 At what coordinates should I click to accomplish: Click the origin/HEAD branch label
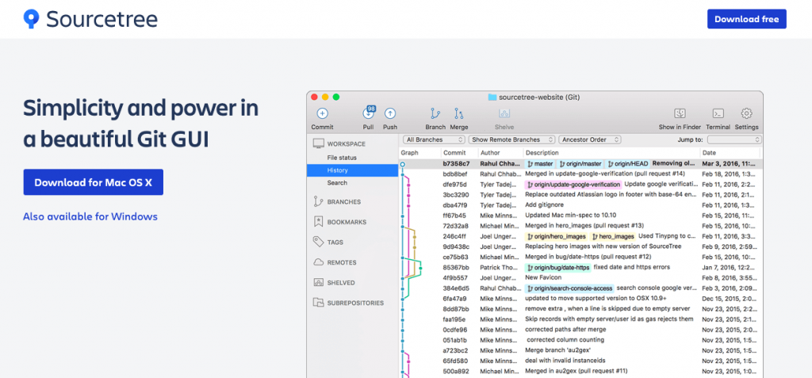click(628, 163)
